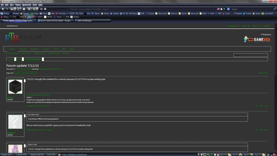Click the forum search input field

[250, 55]
